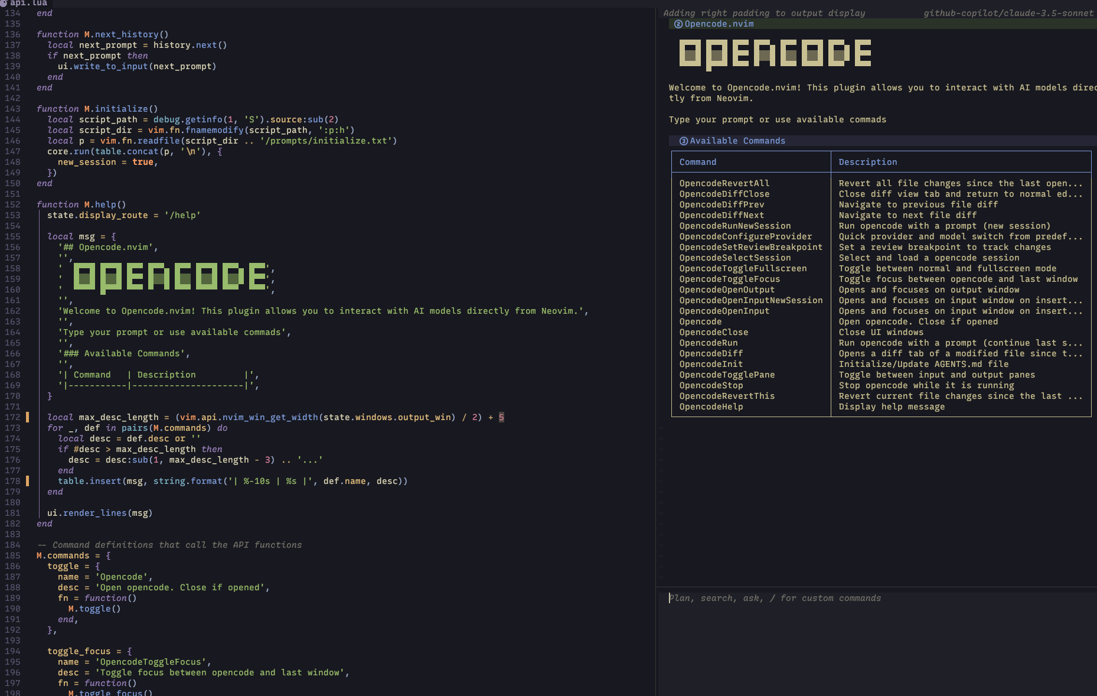Place cursor on 'function M.initialize()' line
Viewport: 1097px width, 696px height.
click(97, 109)
